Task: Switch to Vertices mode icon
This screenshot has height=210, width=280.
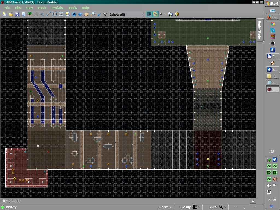Action: (x=42, y=14)
